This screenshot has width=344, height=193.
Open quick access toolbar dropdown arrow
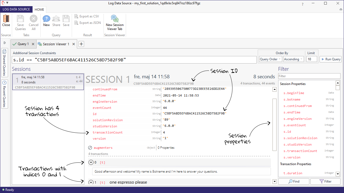tap(7, 3)
